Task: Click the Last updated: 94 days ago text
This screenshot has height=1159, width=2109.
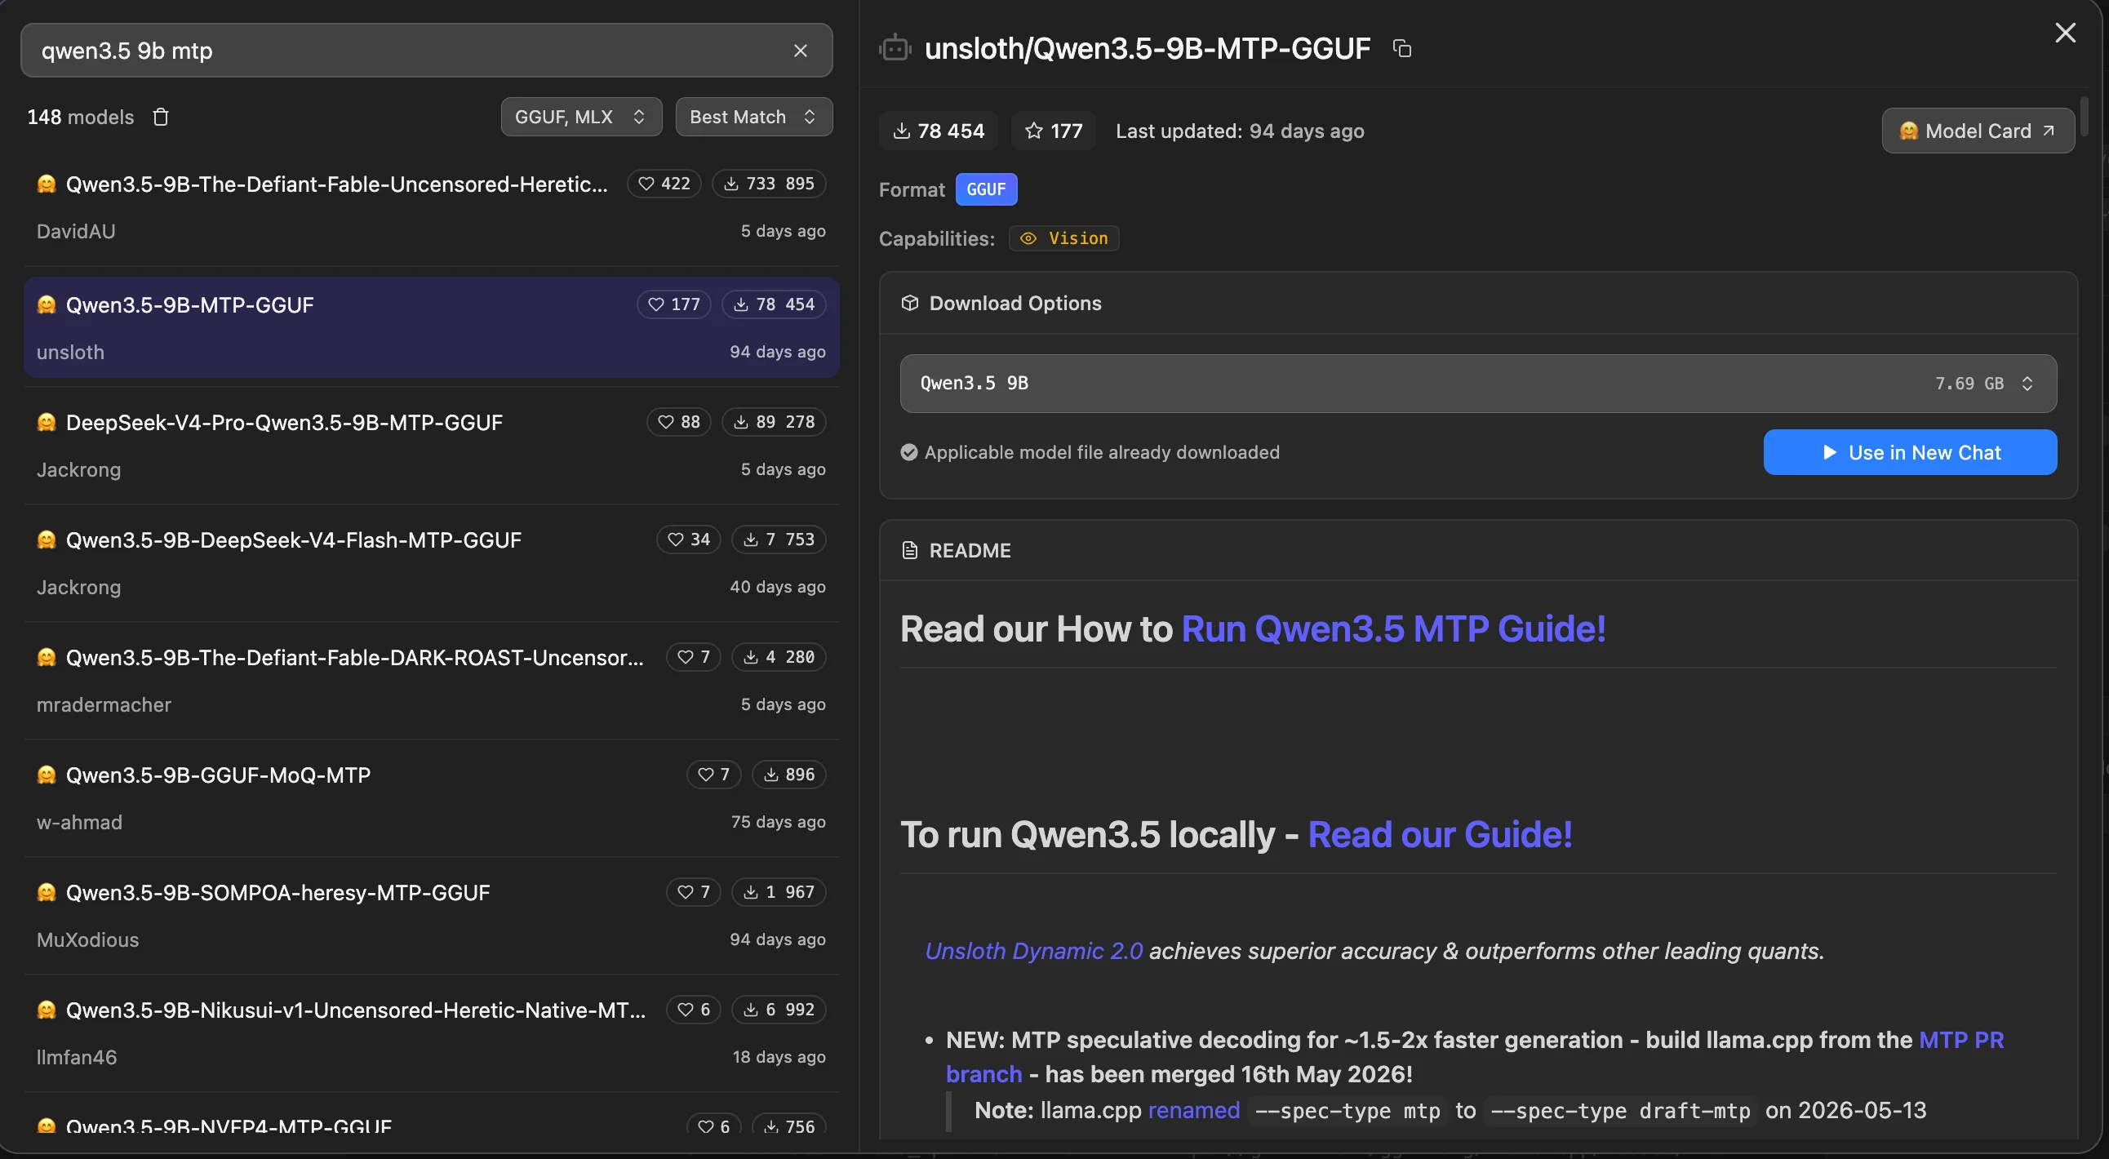Action: (x=1240, y=131)
